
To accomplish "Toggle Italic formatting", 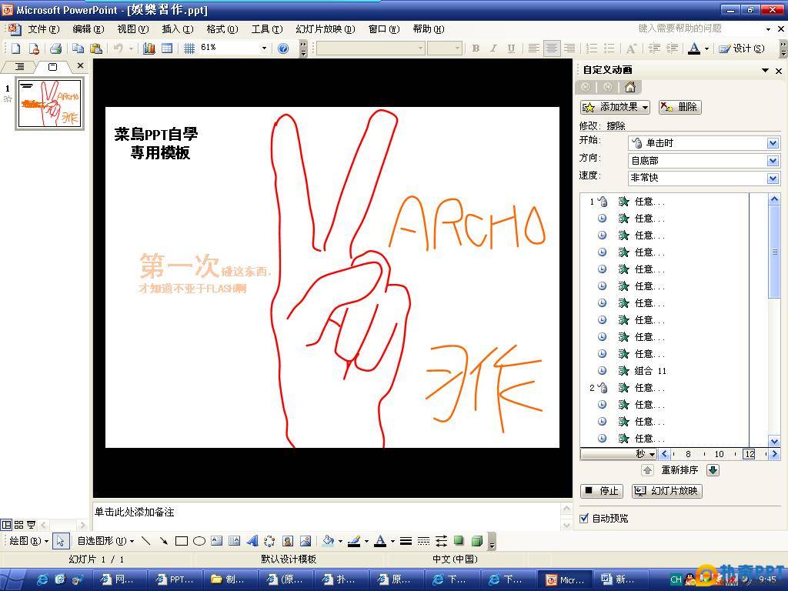I will click(493, 48).
